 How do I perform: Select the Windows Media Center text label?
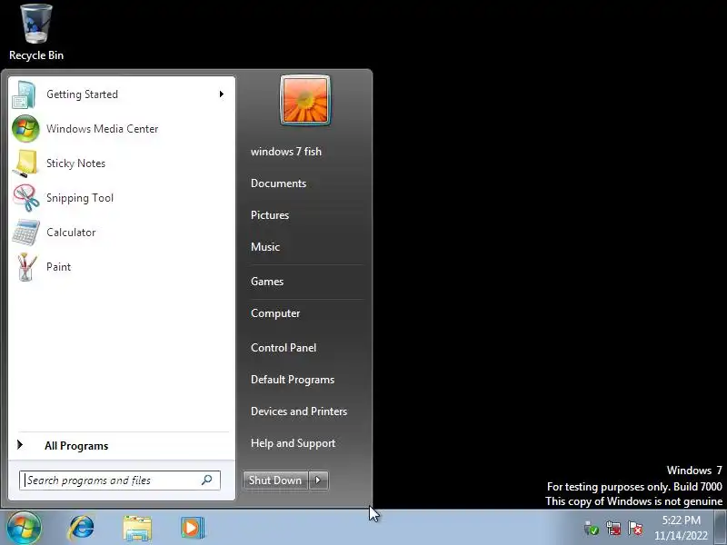coord(103,129)
